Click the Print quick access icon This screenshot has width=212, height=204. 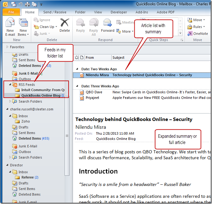[x=27, y=4]
